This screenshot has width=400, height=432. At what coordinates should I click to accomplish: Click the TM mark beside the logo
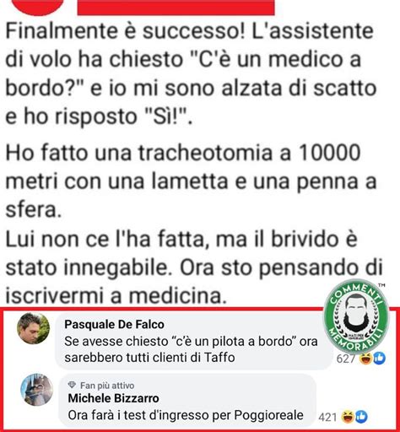(x=381, y=286)
